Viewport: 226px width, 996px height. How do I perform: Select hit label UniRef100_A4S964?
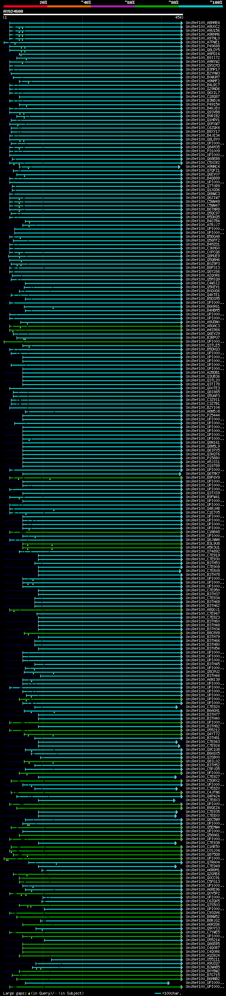(x=203, y=330)
